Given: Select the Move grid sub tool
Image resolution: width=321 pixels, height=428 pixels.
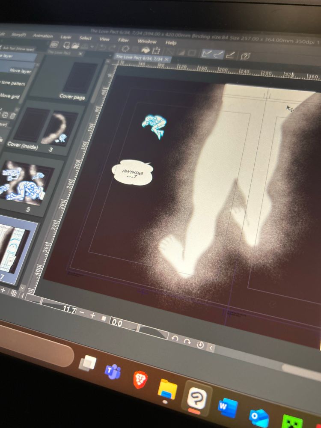Looking at the screenshot, I should [10, 95].
